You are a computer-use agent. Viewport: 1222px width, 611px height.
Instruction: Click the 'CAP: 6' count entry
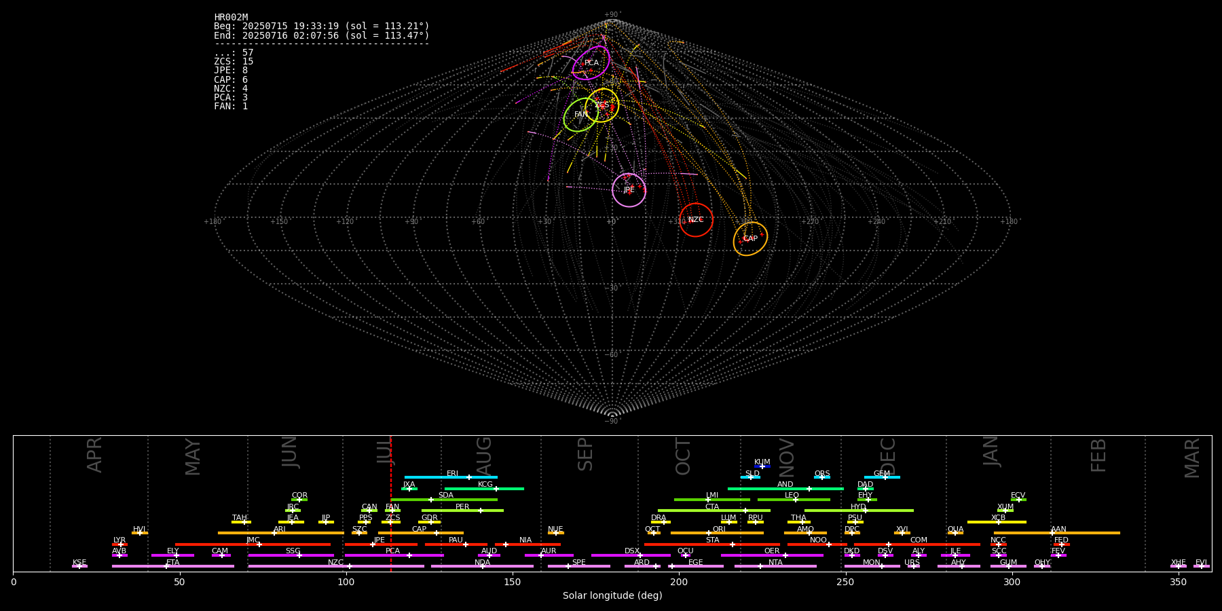coord(231,79)
